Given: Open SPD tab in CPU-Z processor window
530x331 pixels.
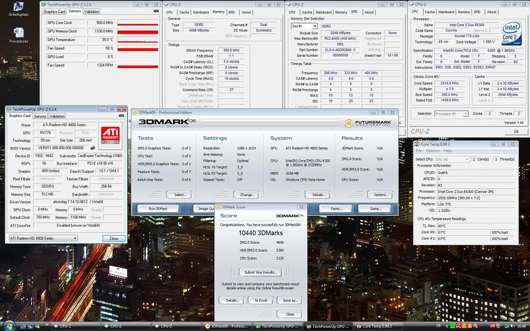Looking at the screenshot, I should [477, 12].
